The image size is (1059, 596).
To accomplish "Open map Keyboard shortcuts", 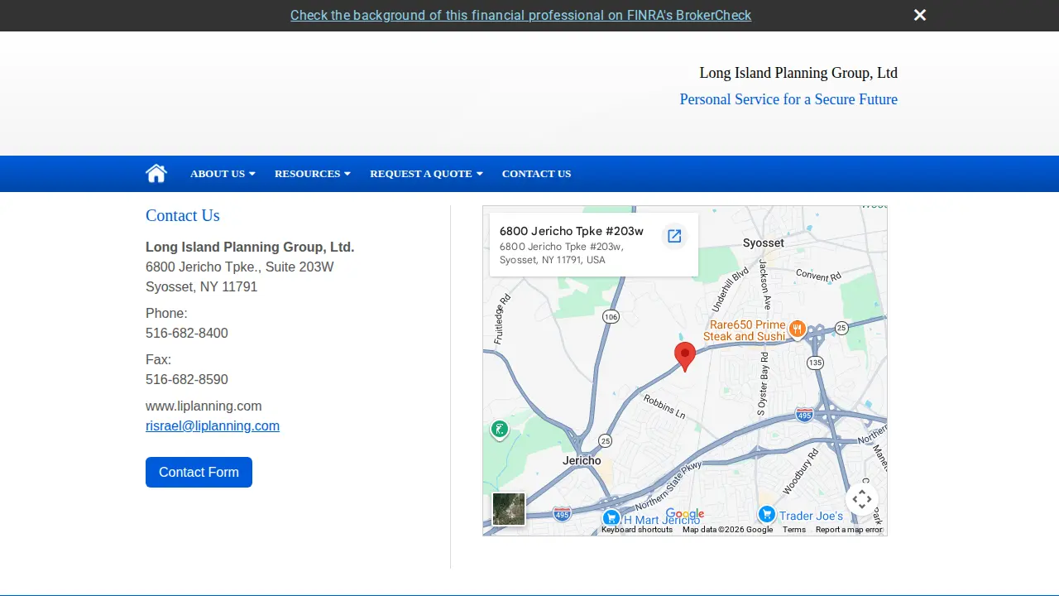I will pos(637,530).
